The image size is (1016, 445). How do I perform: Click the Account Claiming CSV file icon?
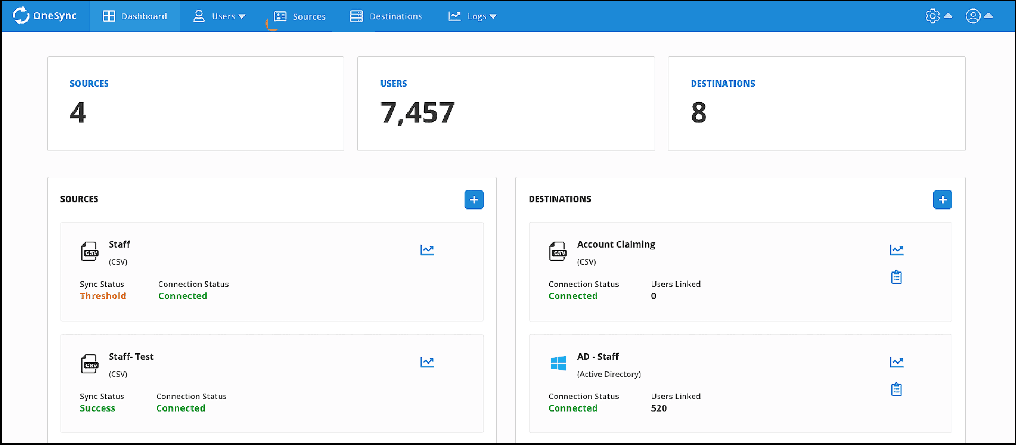pyautogui.click(x=558, y=251)
